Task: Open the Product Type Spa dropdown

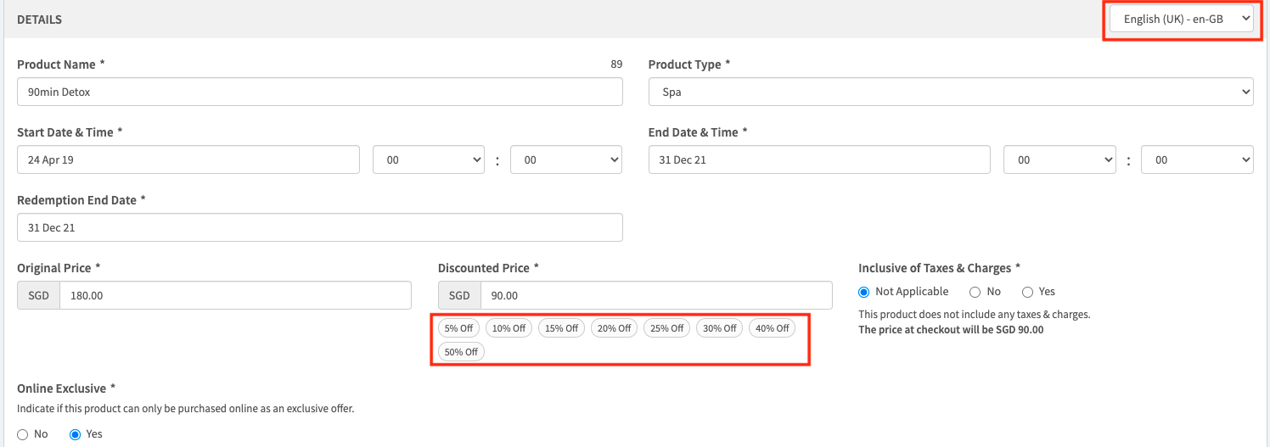Action: click(x=950, y=92)
